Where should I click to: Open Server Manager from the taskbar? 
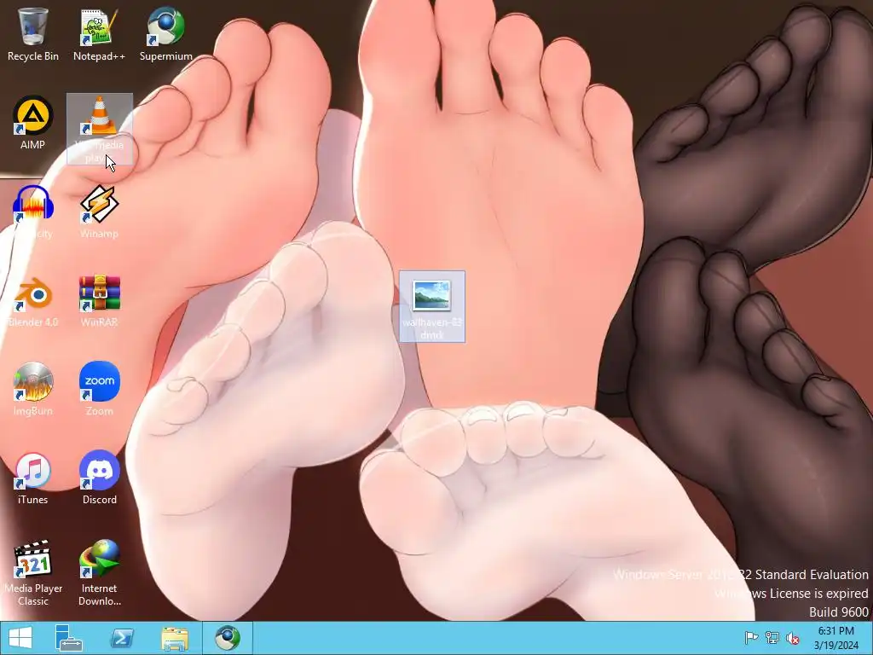(68, 638)
